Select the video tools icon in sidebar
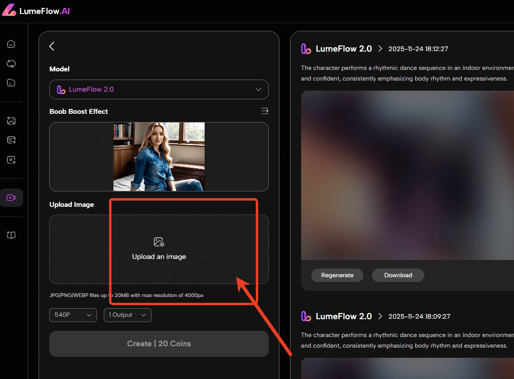Image resolution: width=514 pixels, height=379 pixels. pyautogui.click(x=11, y=160)
